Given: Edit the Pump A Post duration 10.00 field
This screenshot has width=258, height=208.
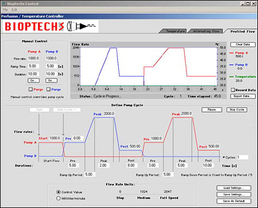Looking at the screenshot, I should pyautogui.click(x=209, y=165).
